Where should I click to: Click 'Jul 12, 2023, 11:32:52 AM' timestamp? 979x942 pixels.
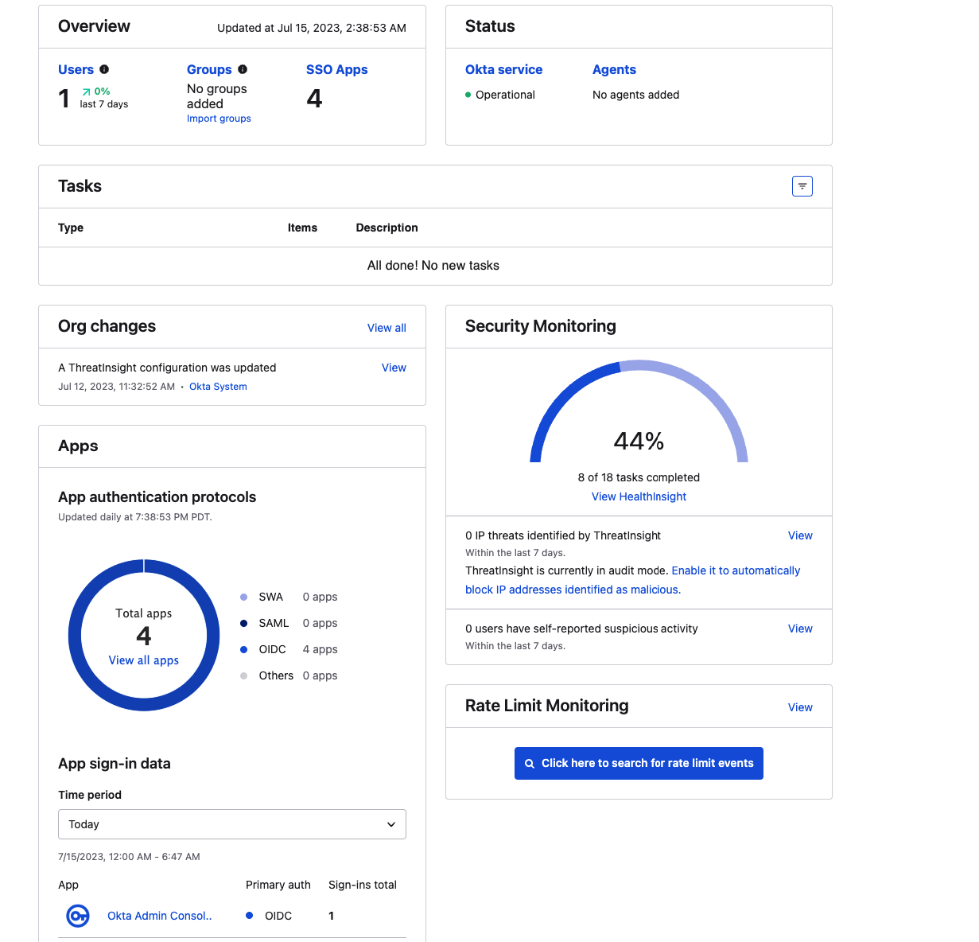116,387
